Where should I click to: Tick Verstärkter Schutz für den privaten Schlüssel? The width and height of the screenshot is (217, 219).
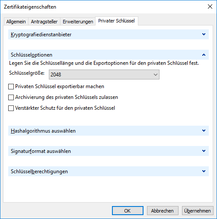tap(11, 108)
